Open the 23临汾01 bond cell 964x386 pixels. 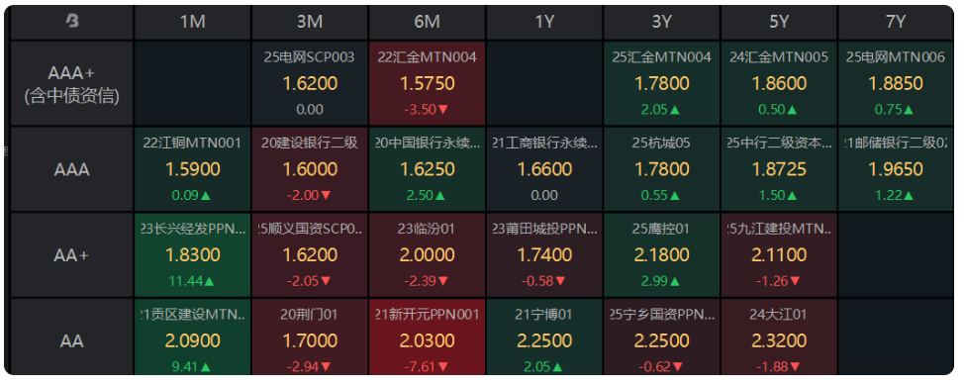428,255
